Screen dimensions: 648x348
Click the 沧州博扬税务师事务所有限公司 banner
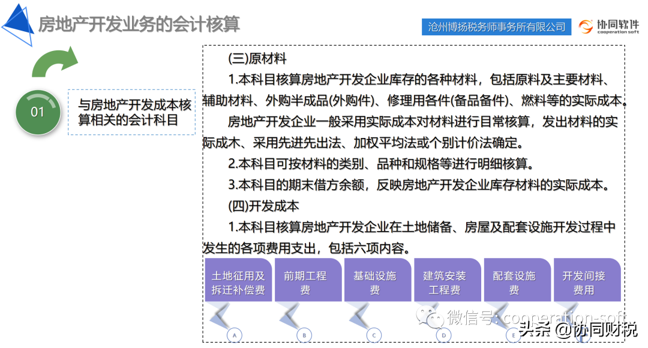click(x=497, y=26)
